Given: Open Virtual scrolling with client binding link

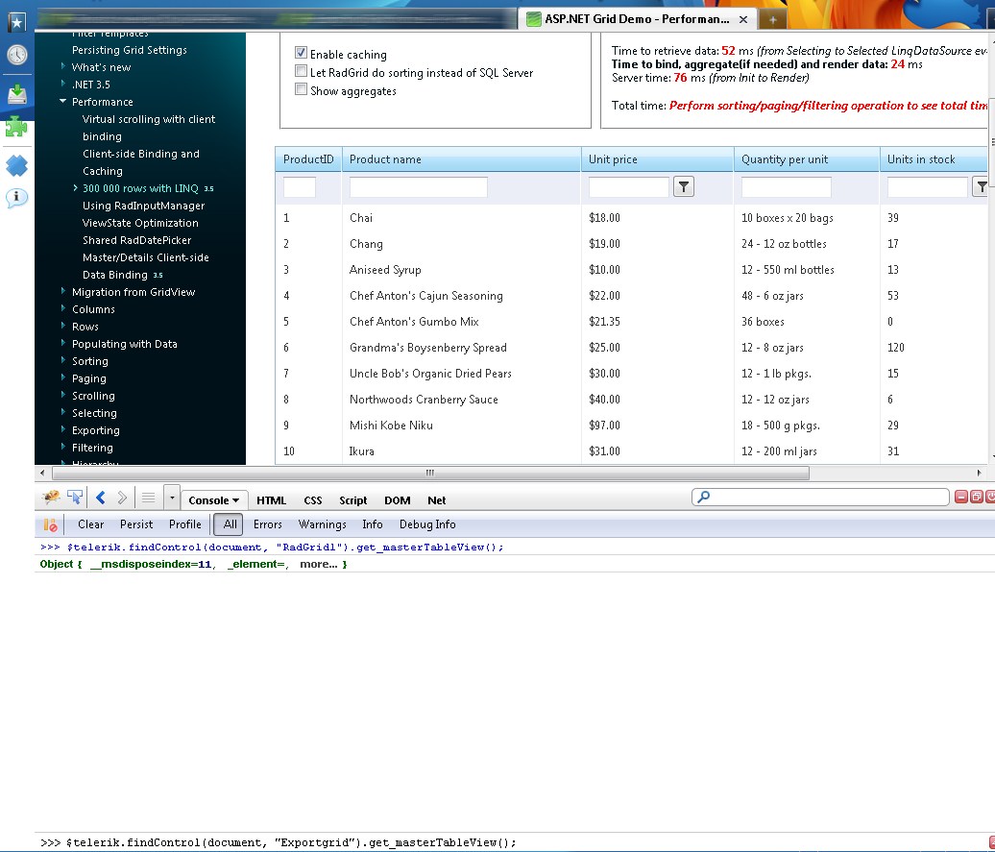Looking at the screenshot, I should [149, 128].
